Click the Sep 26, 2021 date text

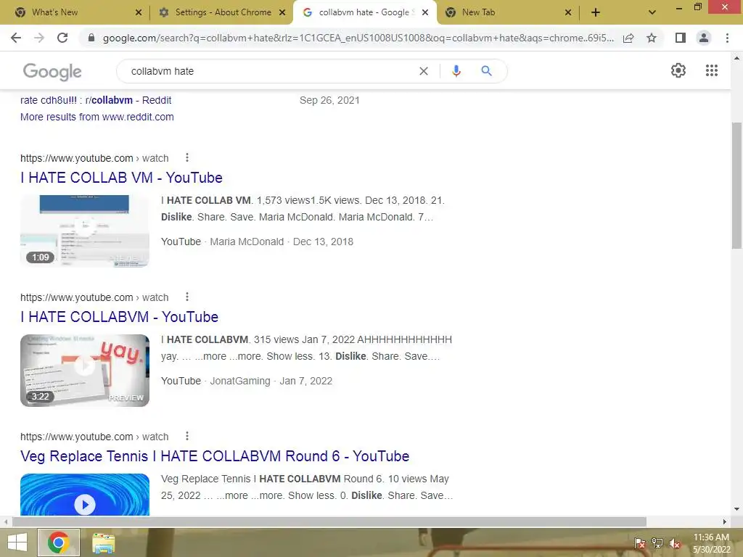[x=329, y=100]
